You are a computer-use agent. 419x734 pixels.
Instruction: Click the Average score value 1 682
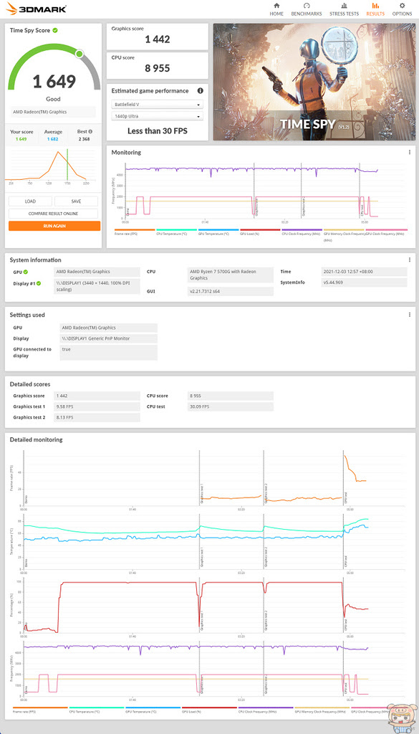[x=53, y=139]
